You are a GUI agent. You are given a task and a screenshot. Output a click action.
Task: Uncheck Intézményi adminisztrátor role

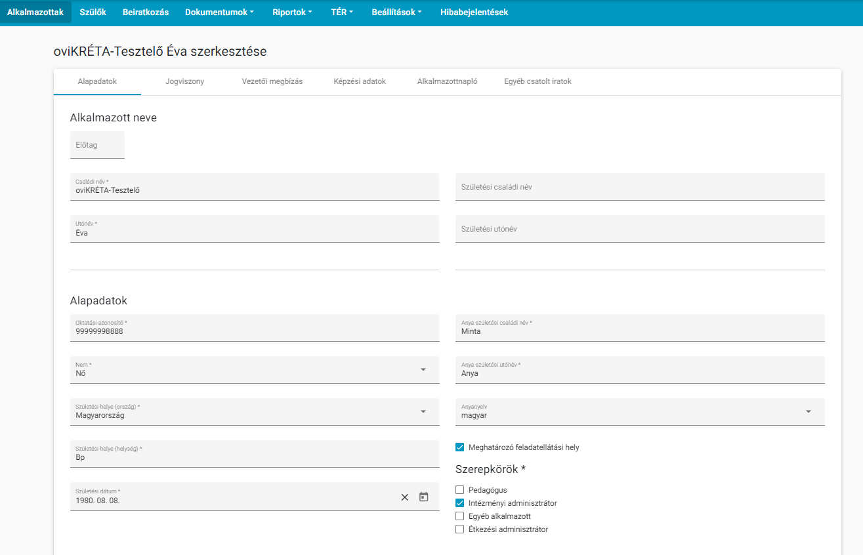(x=459, y=503)
